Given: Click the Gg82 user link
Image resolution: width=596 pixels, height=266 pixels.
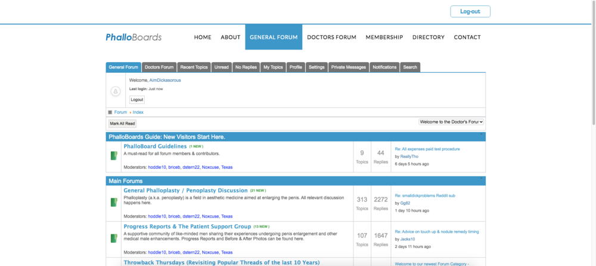Looking at the screenshot, I should pyautogui.click(x=405, y=203).
